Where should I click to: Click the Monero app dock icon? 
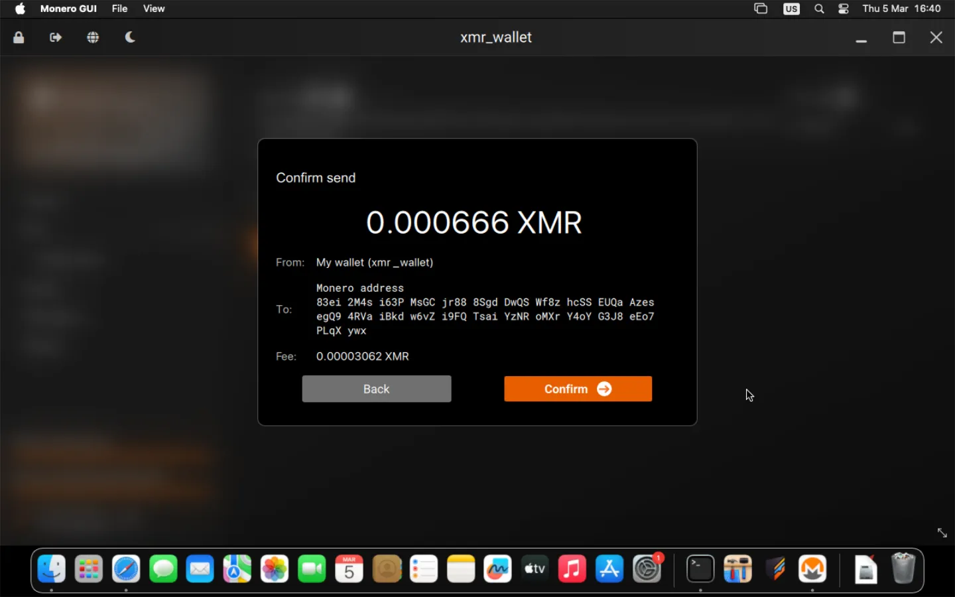click(x=812, y=568)
